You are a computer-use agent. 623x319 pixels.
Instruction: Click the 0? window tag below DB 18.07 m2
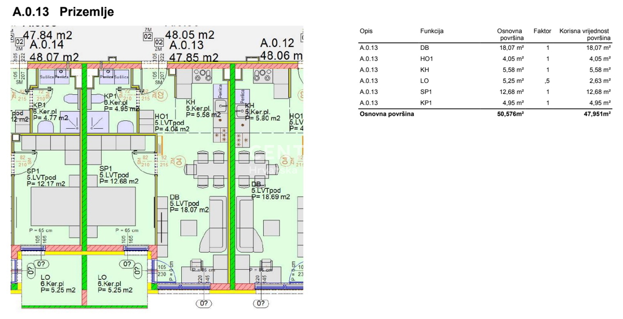click(203, 303)
